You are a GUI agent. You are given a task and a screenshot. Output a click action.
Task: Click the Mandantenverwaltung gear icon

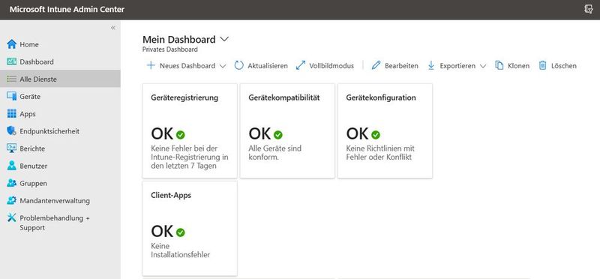coord(12,200)
